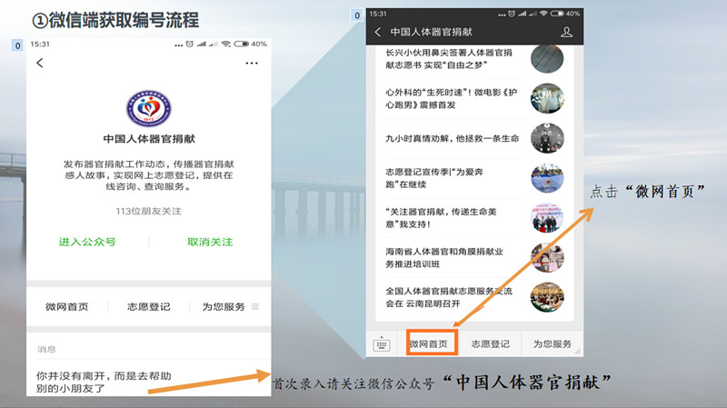Image resolution: width=727 pixels, height=408 pixels.
Task: Tap 微网首页 in right chat bottom menu
Action: click(x=429, y=344)
